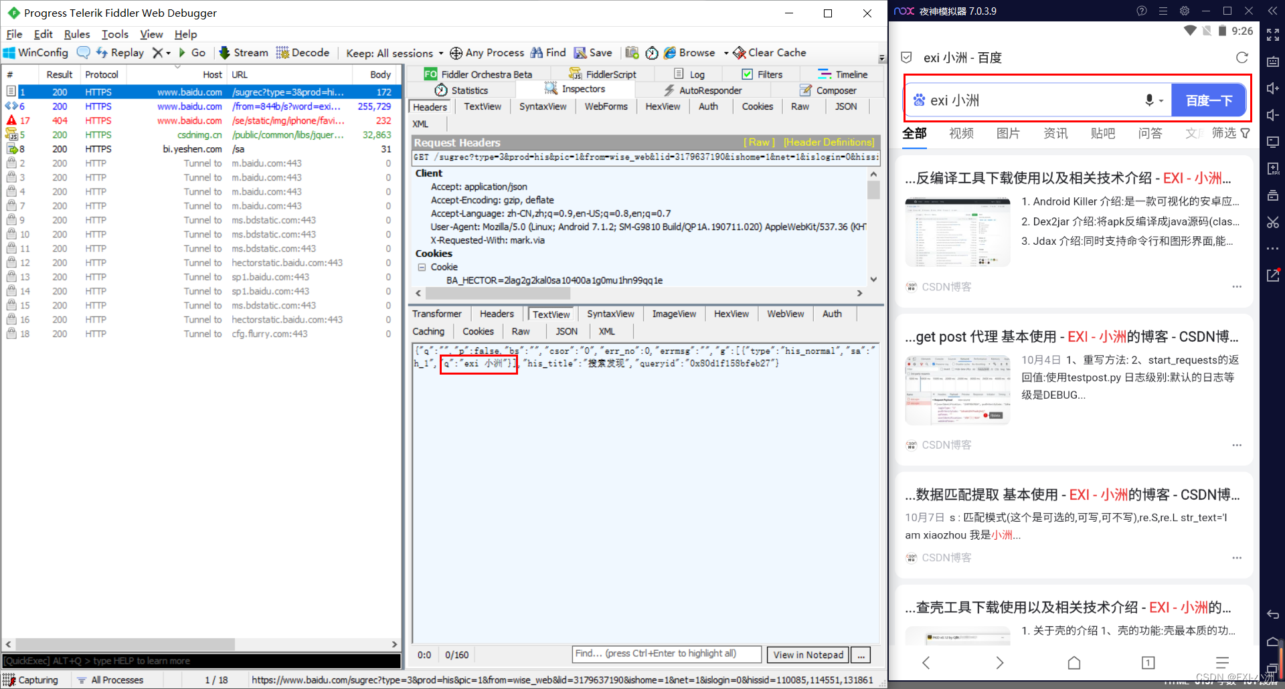Click the session list horizontal scrollbar
1285x689 pixels.
click(x=125, y=644)
